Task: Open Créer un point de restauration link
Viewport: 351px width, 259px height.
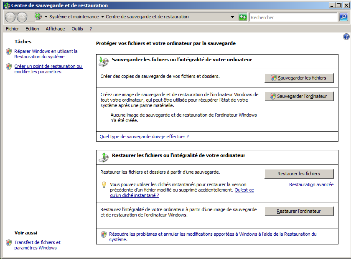Action: point(48,69)
